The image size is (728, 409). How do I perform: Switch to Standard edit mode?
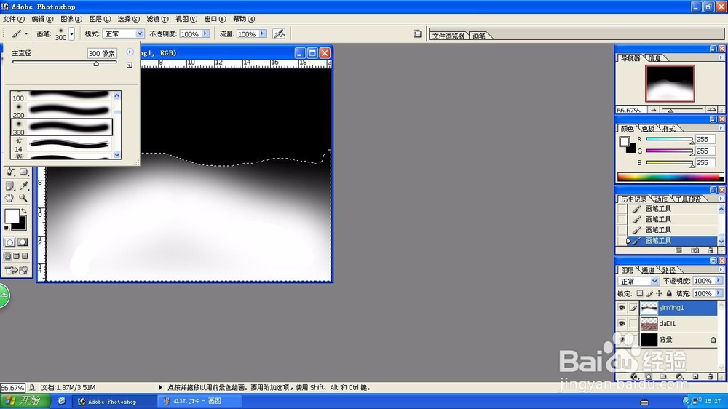[9, 242]
